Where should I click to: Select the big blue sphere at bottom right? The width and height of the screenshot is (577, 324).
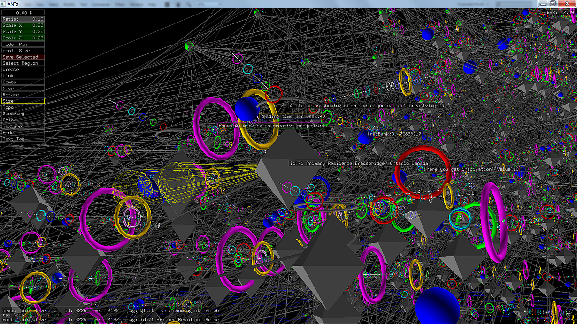[x=438, y=305]
